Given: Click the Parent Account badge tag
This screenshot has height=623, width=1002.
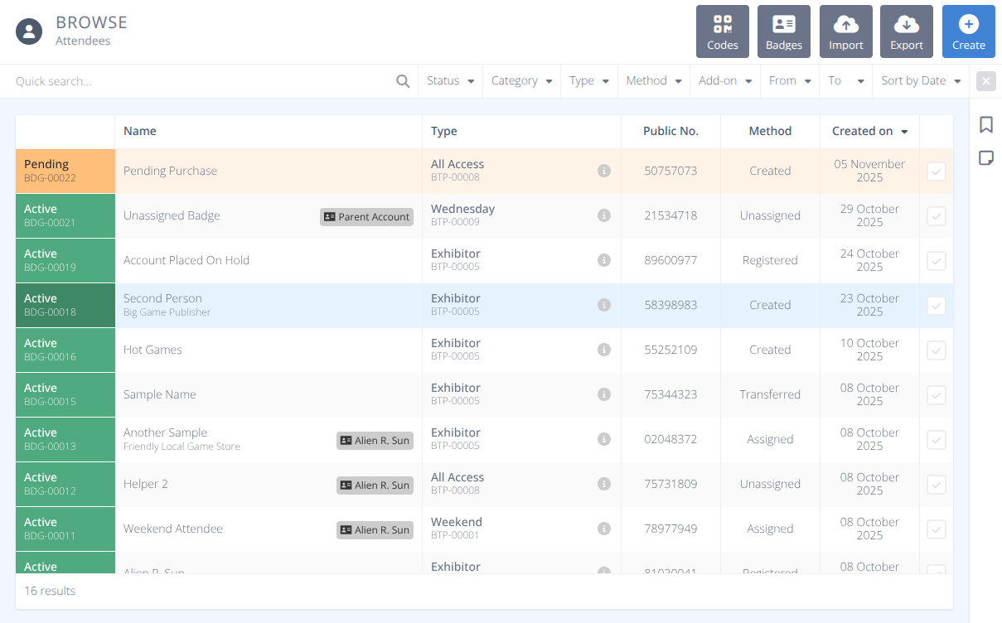Looking at the screenshot, I should click(x=366, y=217).
